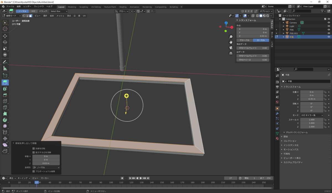Click the グローバル button in transform panel
Screen dimensions: 332x193
tap(244, 40)
